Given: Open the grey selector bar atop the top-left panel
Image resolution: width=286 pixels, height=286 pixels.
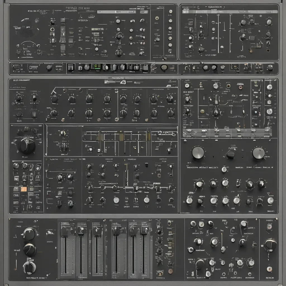Looking at the screenshot, I should click(x=117, y=12).
